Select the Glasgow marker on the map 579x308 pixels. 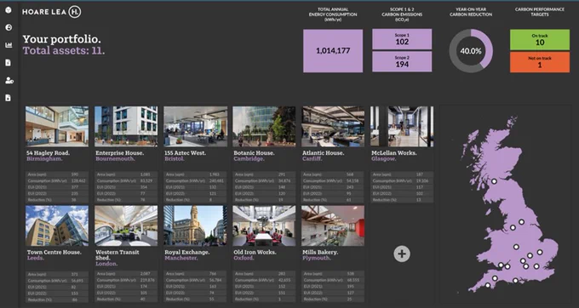(494, 181)
